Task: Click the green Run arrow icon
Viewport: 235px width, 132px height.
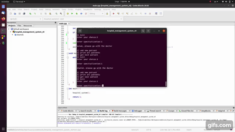Action: 72,14
